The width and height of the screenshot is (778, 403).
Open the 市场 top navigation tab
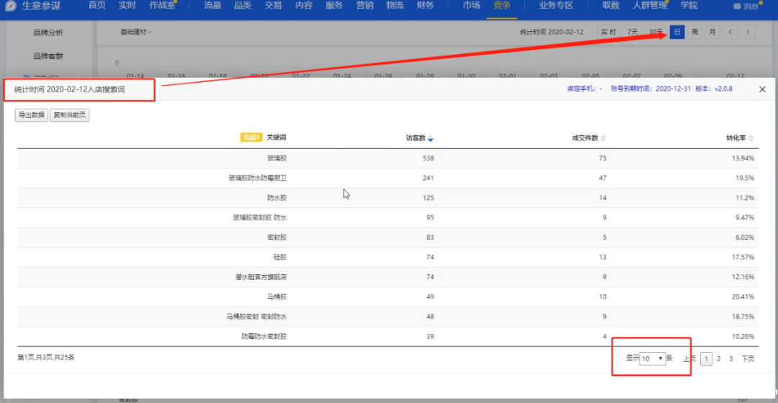[471, 6]
